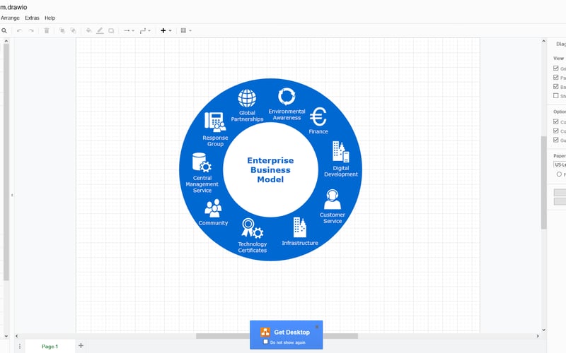Click the draw.io logo in Get Desktop banner
Screen dimensions: 566x353
(x=265, y=332)
